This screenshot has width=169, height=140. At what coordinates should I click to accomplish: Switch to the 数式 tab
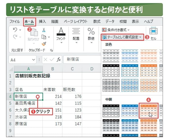click(97, 21)
